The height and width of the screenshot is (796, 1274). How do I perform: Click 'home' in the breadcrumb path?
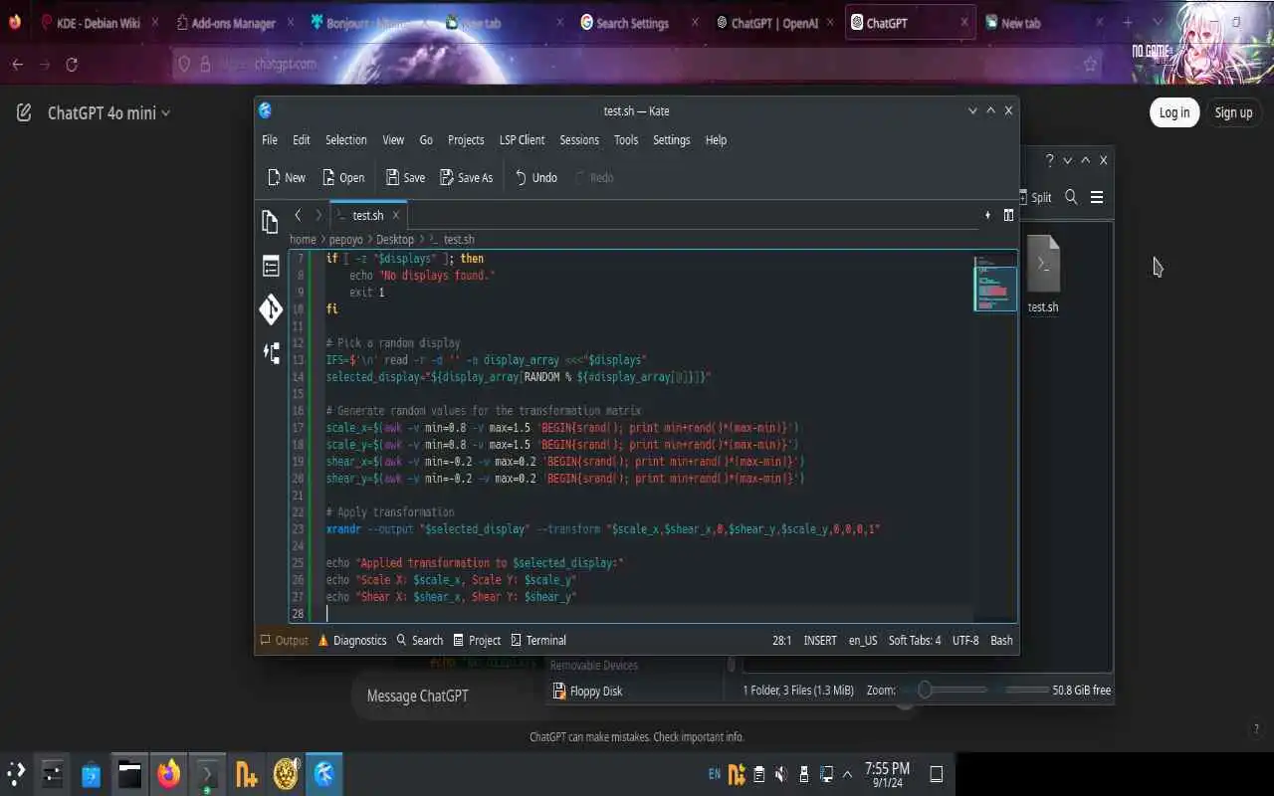point(303,240)
